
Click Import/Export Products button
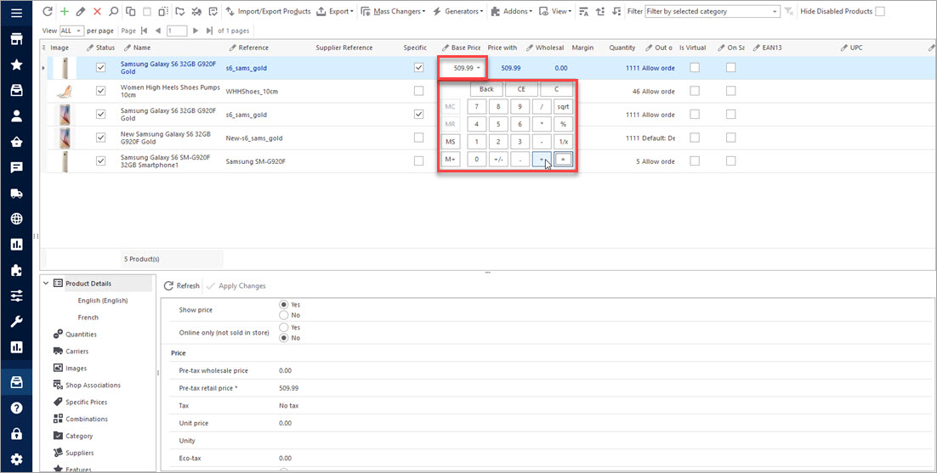(268, 11)
